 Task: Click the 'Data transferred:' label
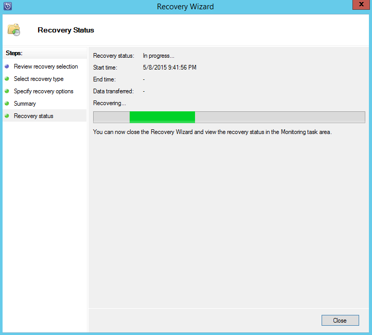[x=113, y=91]
